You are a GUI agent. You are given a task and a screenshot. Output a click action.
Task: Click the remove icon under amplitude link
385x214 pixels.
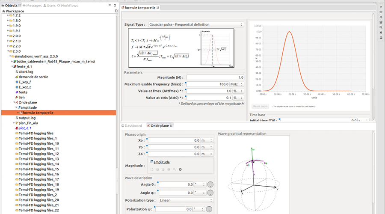(x=180, y=169)
